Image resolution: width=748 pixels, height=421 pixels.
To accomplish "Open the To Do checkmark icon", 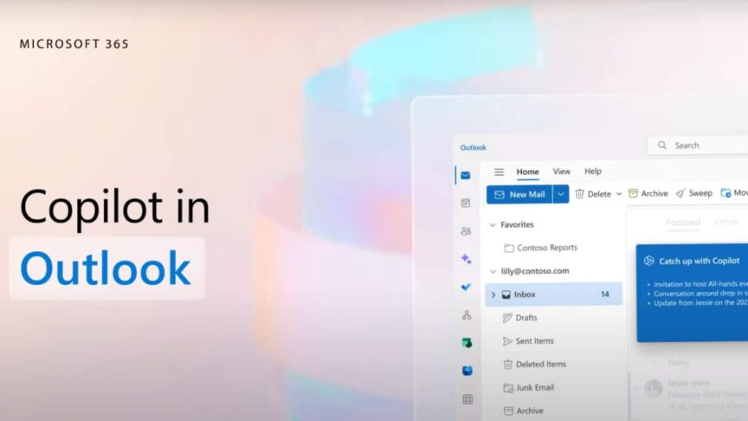I will click(x=466, y=287).
